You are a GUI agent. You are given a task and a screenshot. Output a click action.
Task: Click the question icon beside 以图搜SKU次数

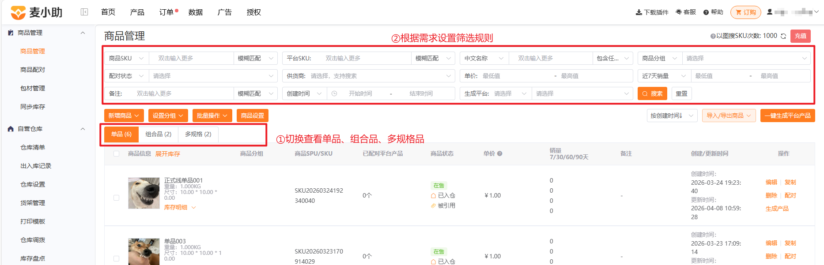[x=713, y=36]
